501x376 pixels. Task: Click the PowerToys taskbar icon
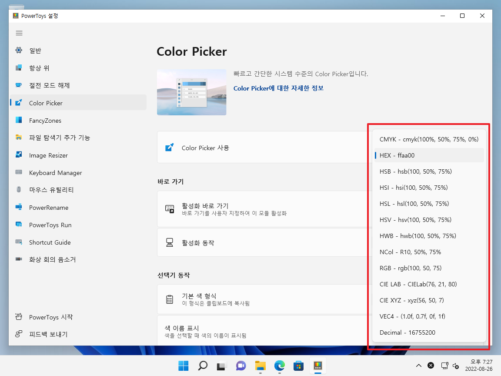(317, 366)
